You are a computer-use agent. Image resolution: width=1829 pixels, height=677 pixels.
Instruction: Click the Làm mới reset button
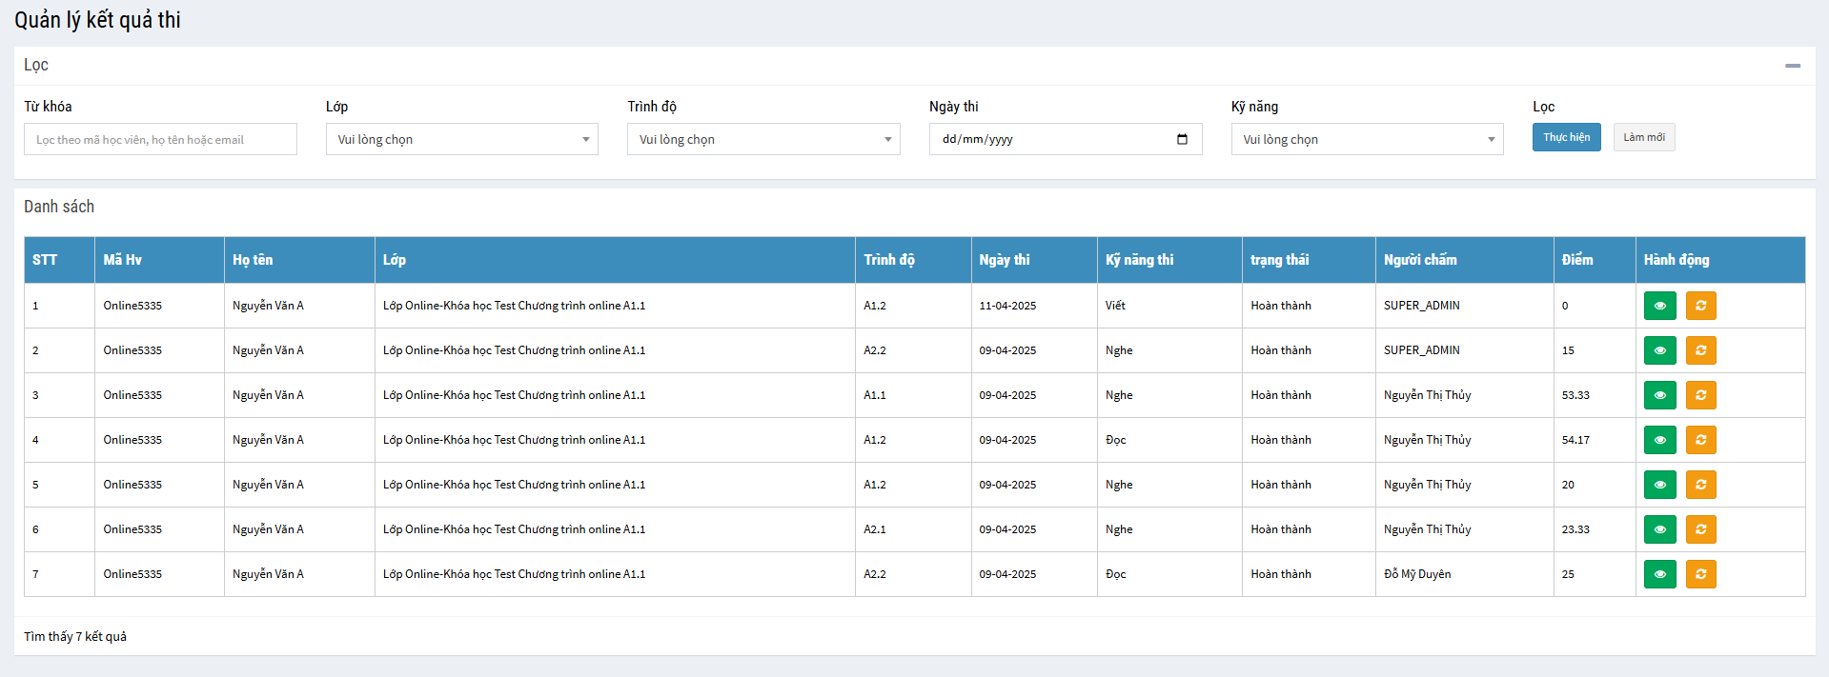coord(1643,137)
